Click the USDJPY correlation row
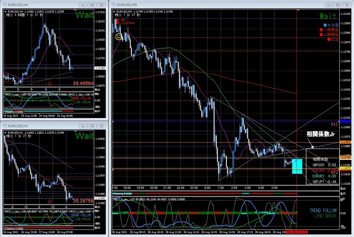The width and height of the screenshot is (354, 237). (x=324, y=170)
